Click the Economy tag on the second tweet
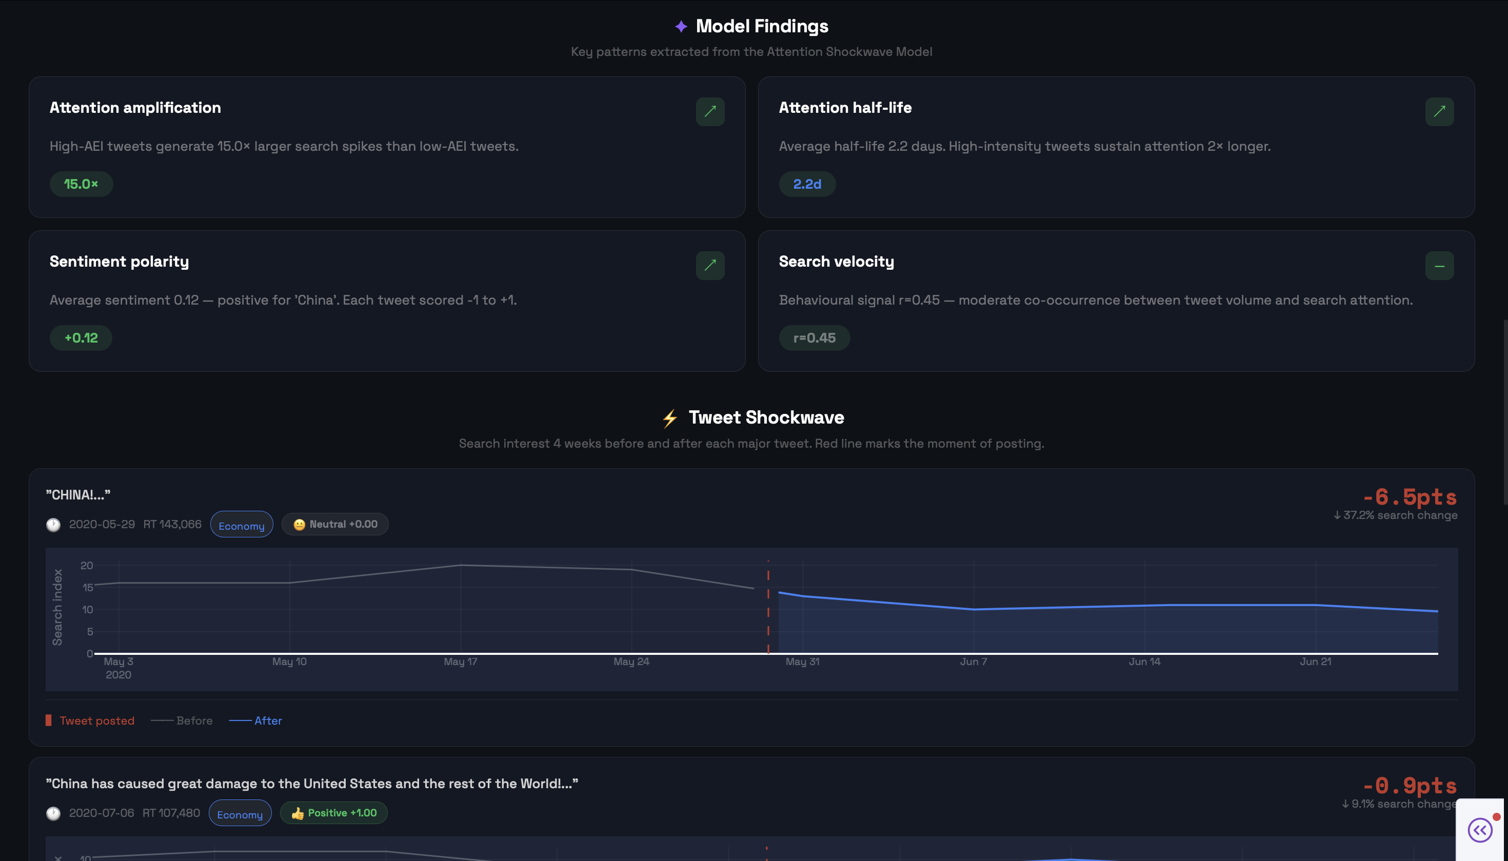Viewport: 1508px width, 861px height. [x=240, y=813]
